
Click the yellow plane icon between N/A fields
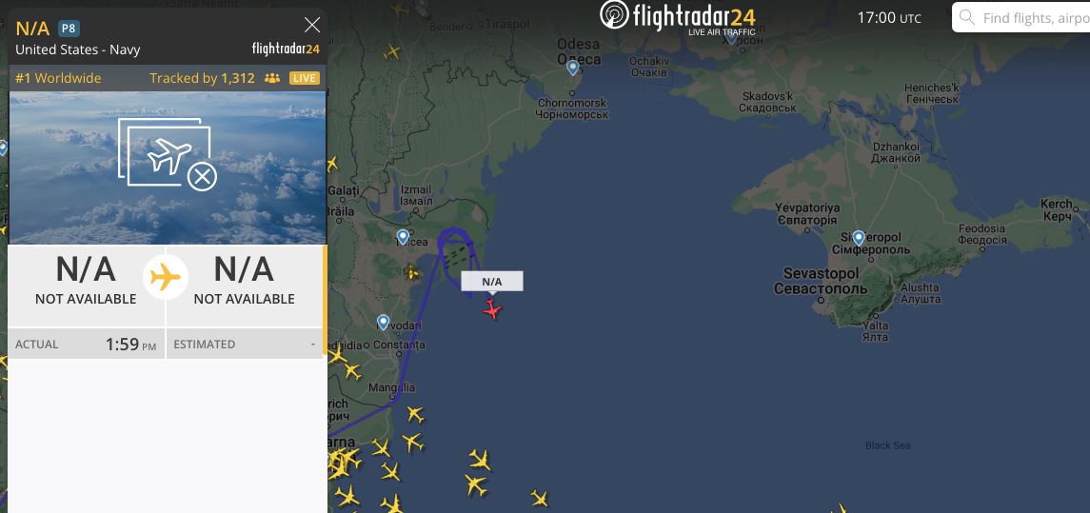coord(166,277)
